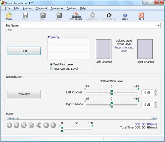Click the player seek position bar
This screenshot has width=165, height=142.
click(x=82, y=119)
